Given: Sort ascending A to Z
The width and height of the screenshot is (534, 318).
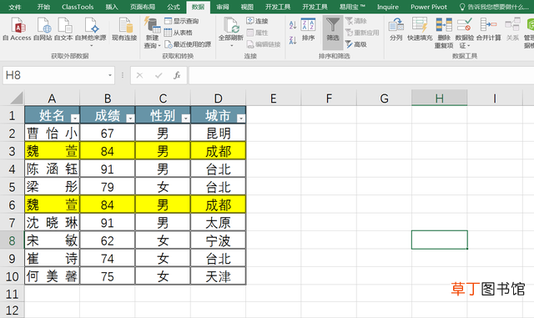Looking at the screenshot, I should pyautogui.click(x=293, y=25).
